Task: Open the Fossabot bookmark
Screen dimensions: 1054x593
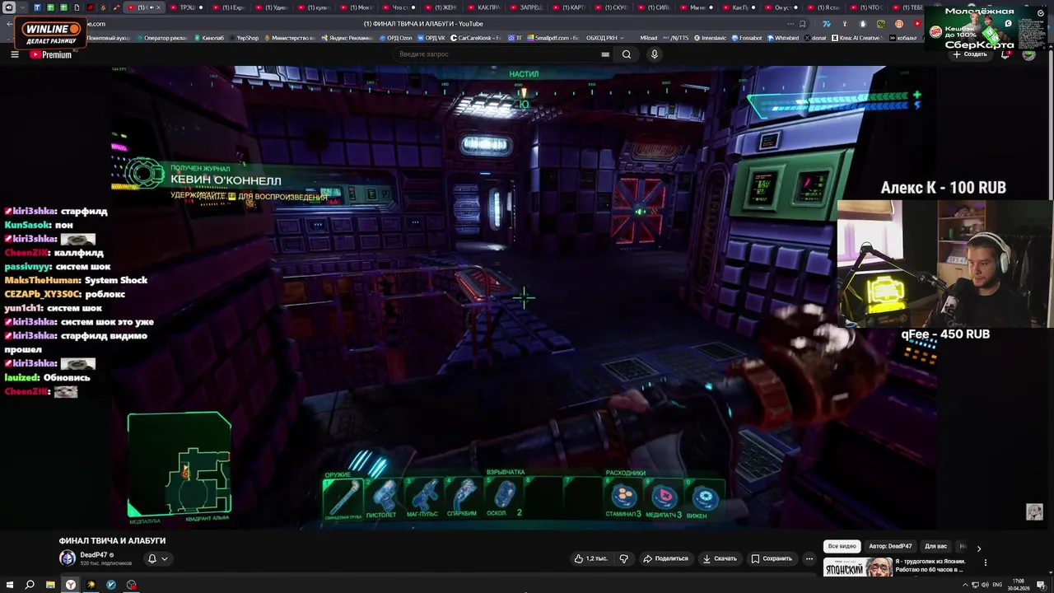Action: [746, 38]
